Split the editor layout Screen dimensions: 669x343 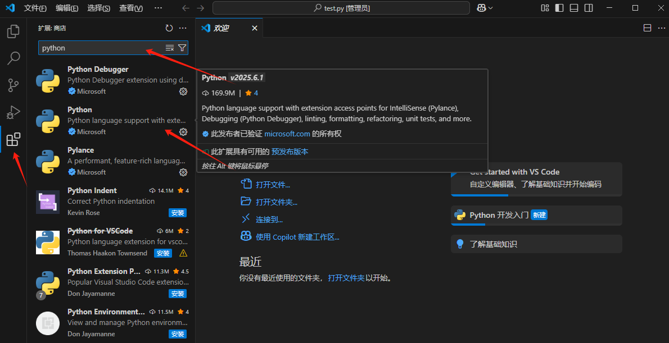[647, 28]
